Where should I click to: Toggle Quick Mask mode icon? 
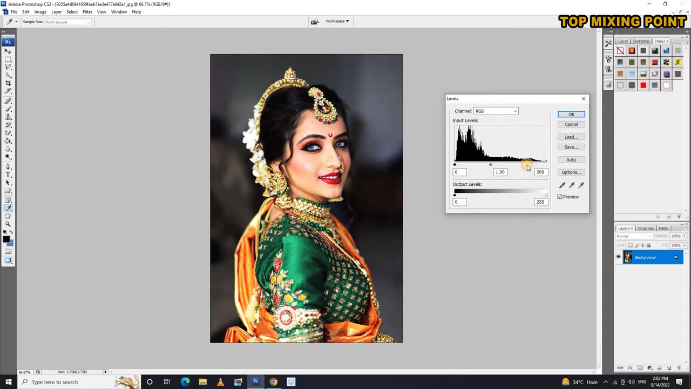click(8, 252)
